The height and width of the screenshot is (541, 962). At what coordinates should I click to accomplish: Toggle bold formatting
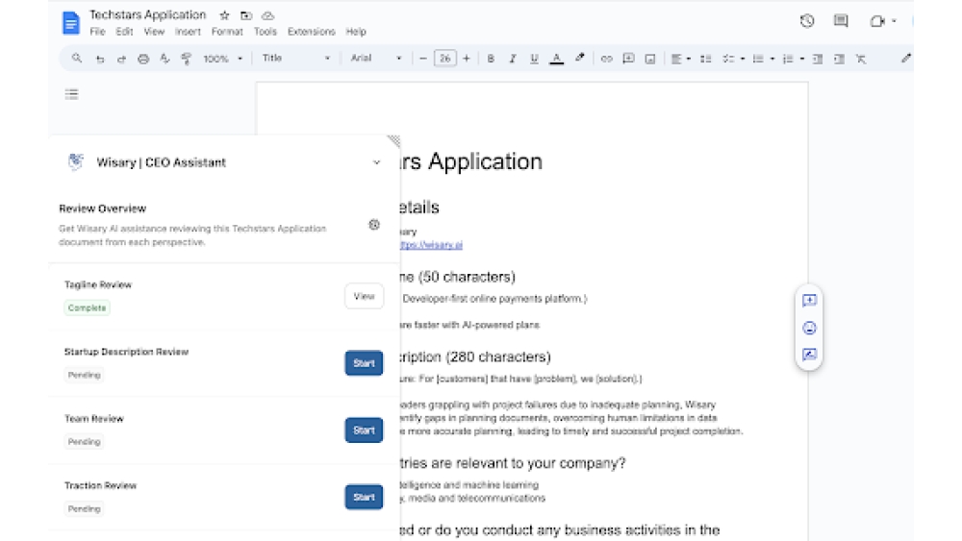(491, 59)
